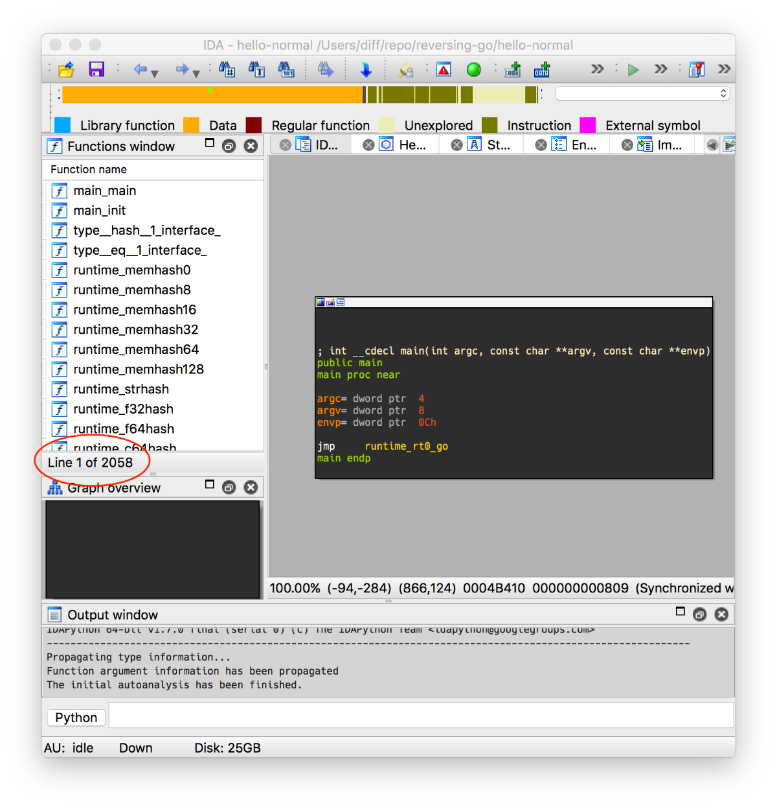Expand the hidden toolbar items after DATA

tap(597, 69)
